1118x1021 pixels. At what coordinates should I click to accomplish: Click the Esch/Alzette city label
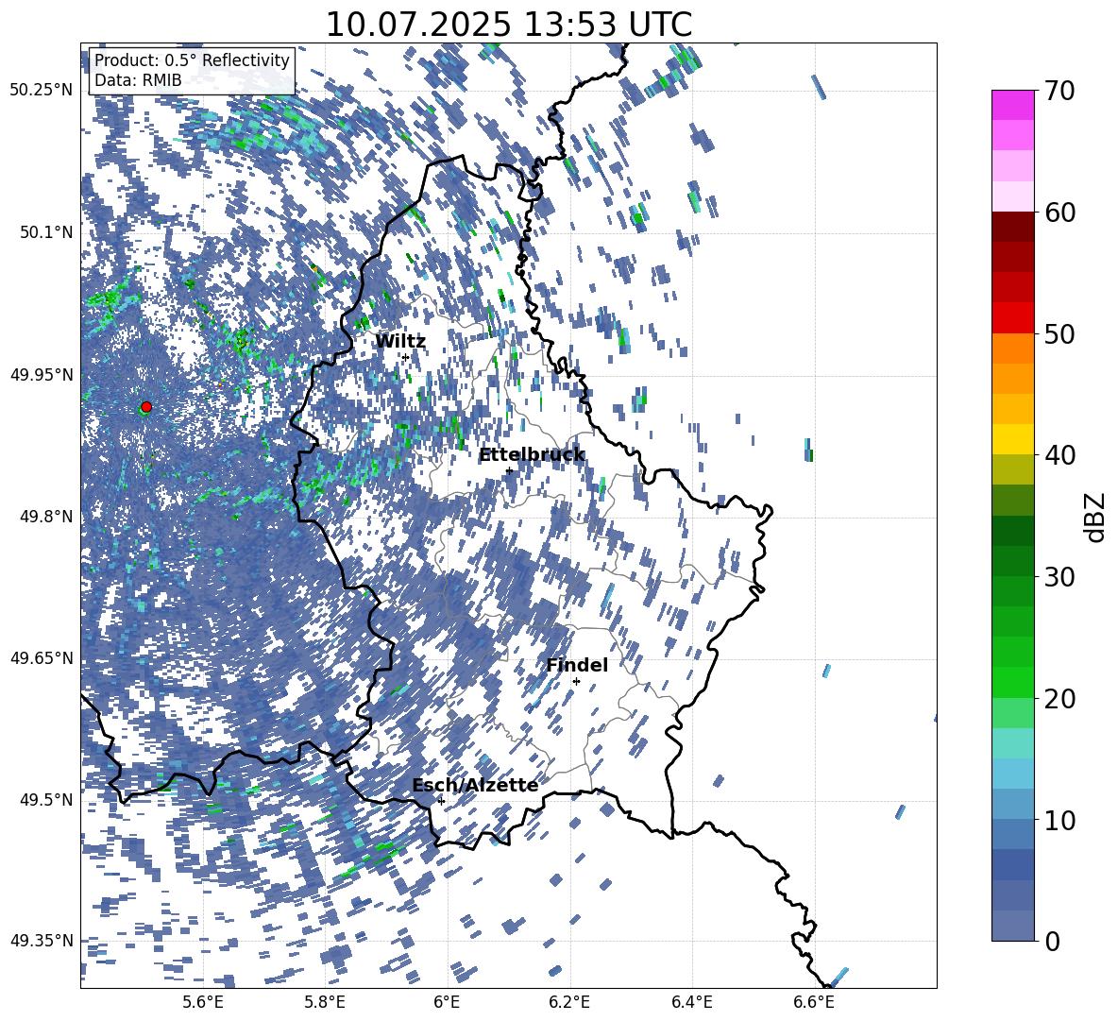pos(475,785)
